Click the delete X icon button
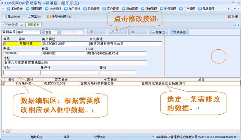The width and height of the screenshot is (241, 140). (138, 32)
